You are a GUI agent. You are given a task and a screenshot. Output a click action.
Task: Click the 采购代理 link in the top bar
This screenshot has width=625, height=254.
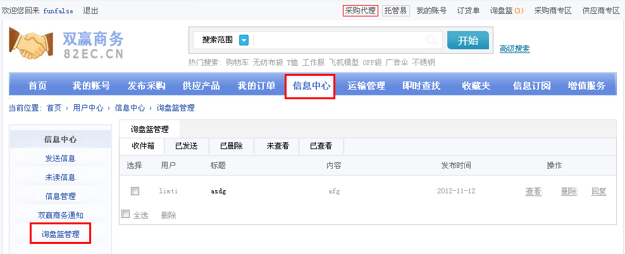[360, 11]
